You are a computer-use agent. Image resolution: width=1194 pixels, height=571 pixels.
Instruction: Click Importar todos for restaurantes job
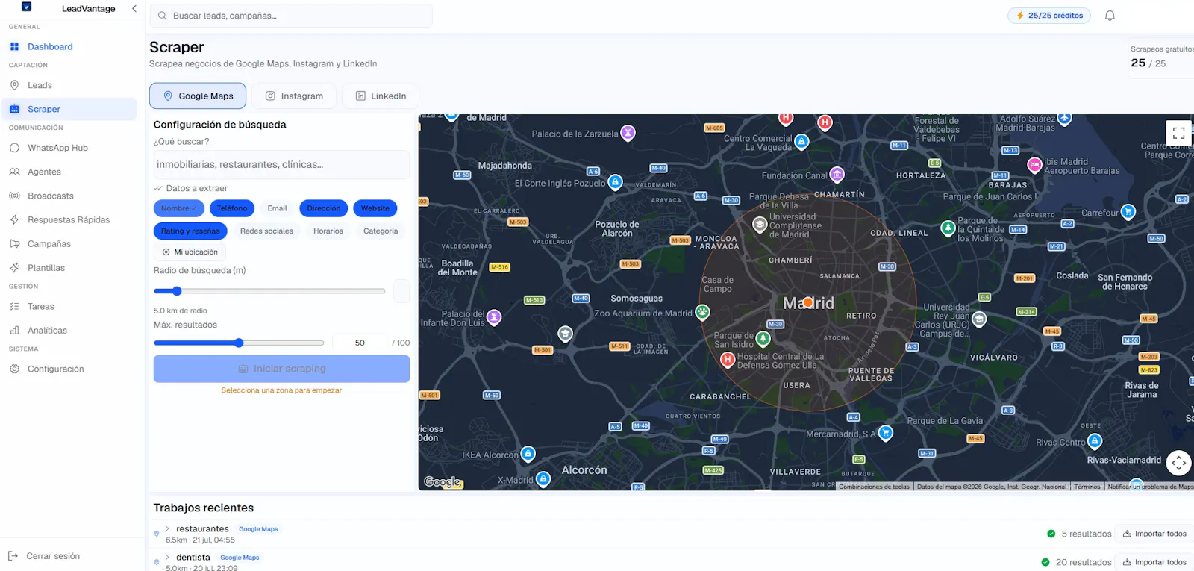pos(1154,534)
